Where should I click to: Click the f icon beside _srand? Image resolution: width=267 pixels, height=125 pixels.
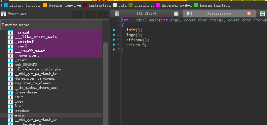pyautogui.click(x=11, y=32)
